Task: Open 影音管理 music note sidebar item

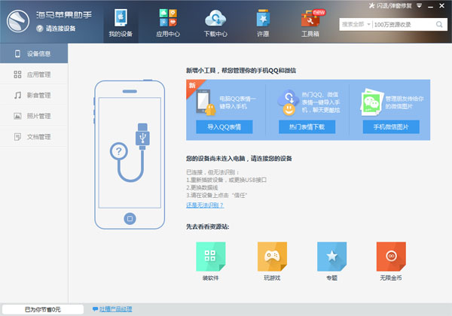Action: click(33, 96)
